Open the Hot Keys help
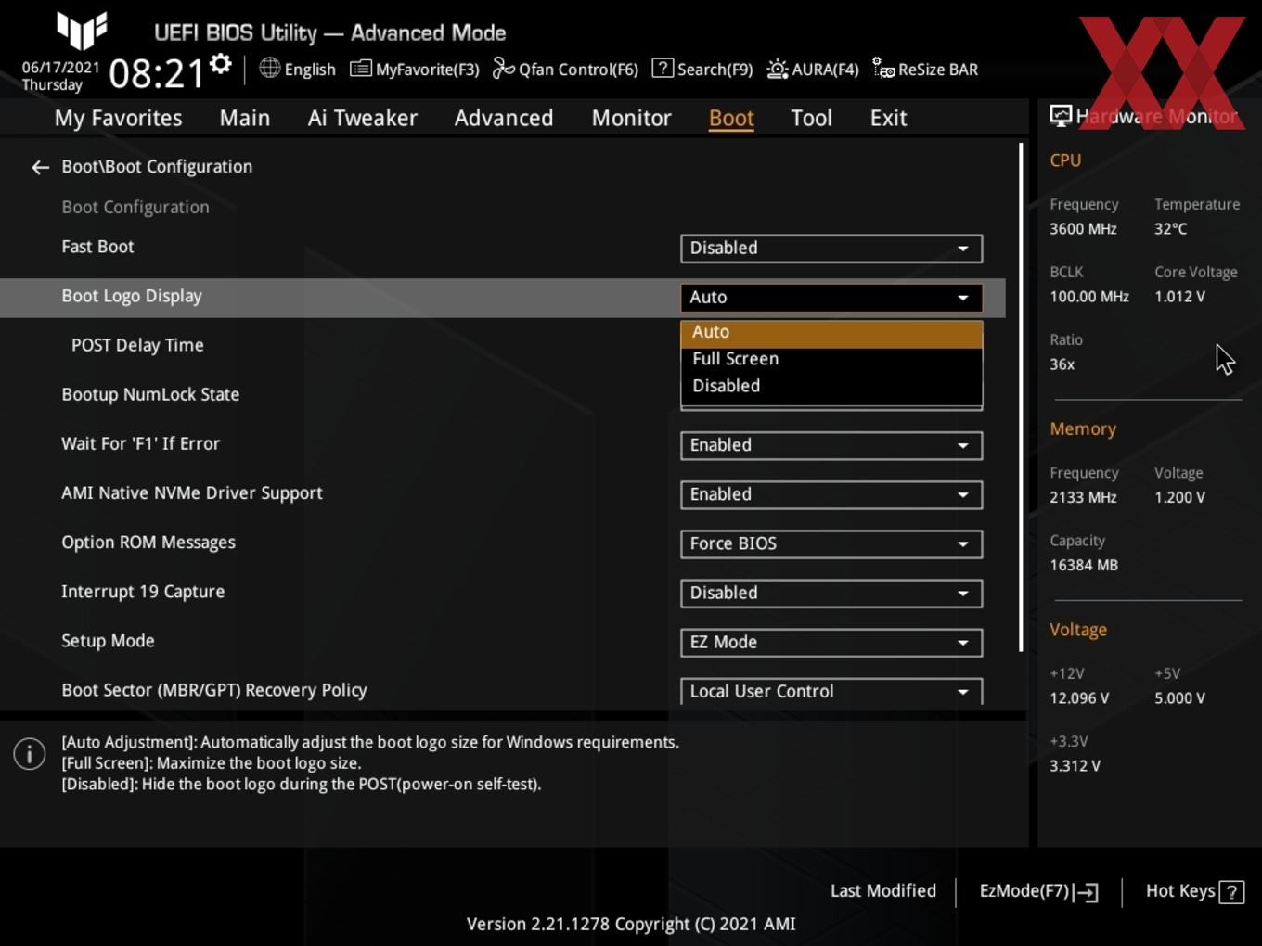Image resolution: width=1262 pixels, height=946 pixels. [1194, 891]
